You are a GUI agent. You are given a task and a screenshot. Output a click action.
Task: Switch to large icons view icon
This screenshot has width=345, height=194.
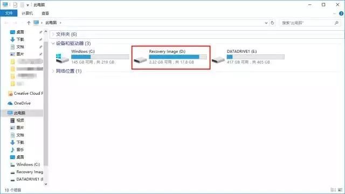pos(340,190)
